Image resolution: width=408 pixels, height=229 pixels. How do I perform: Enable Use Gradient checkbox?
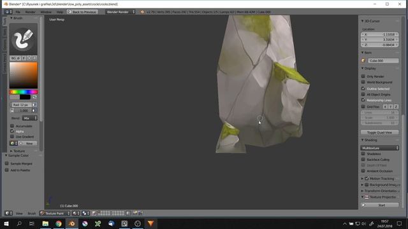(x=12, y=136)
